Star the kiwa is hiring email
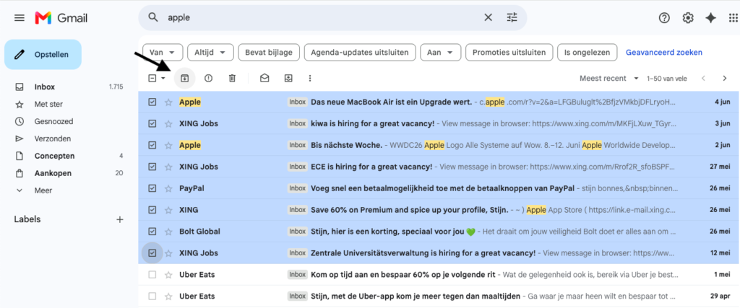 coord(168,123)
